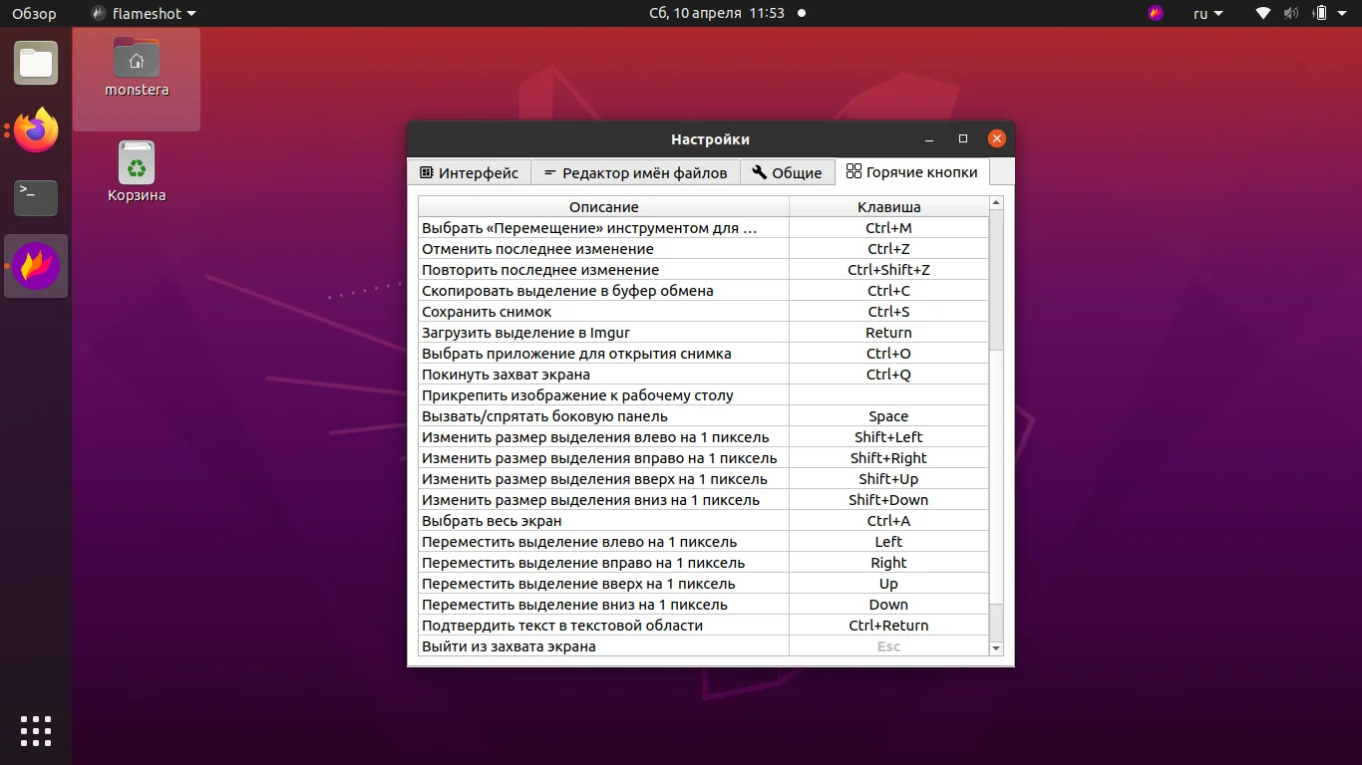
Task: Switch to the Общие tab
Action: click(x=787, y=171)
